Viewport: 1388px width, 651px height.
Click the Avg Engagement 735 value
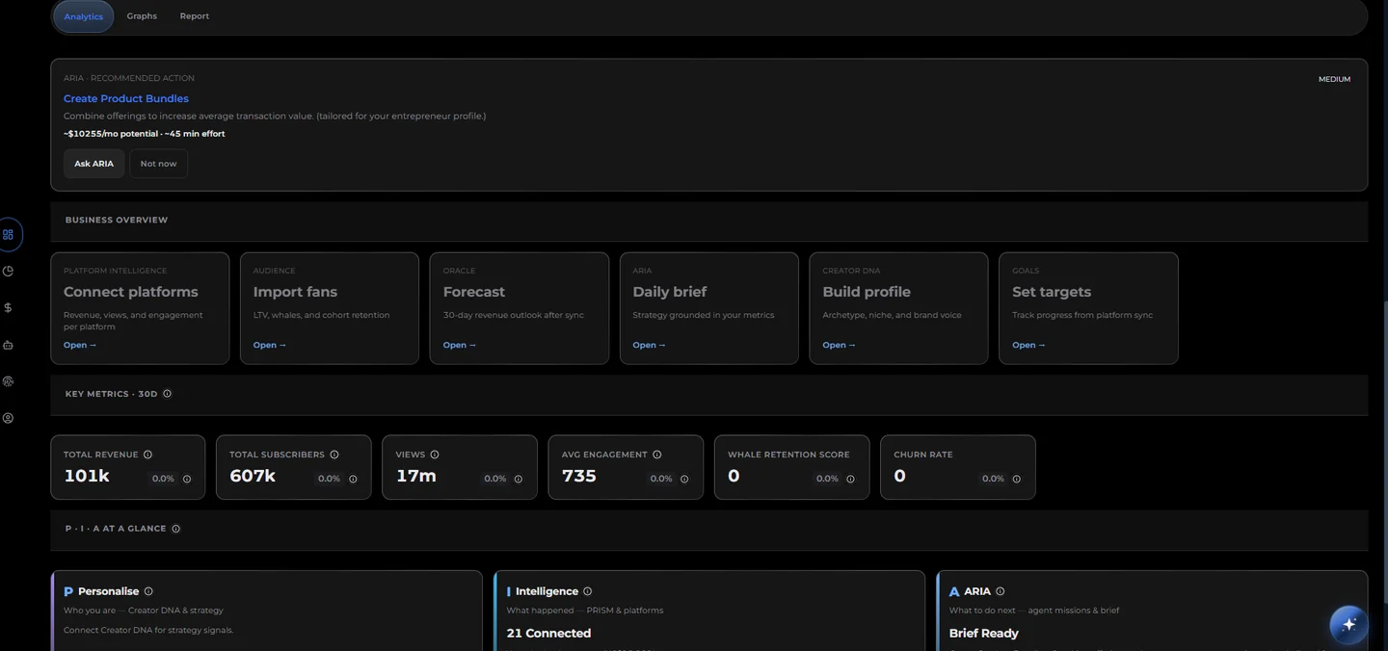point(579,476)
